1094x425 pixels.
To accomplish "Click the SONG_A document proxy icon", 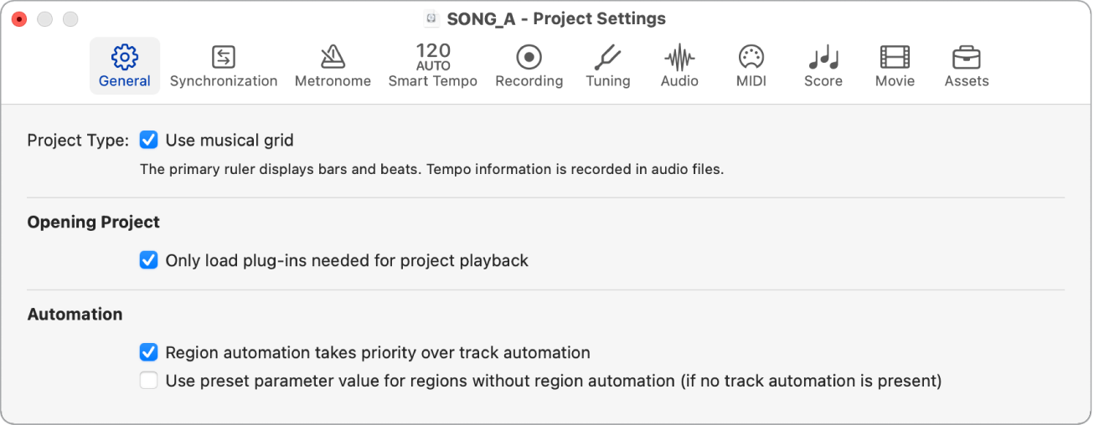I will point(432,18).
